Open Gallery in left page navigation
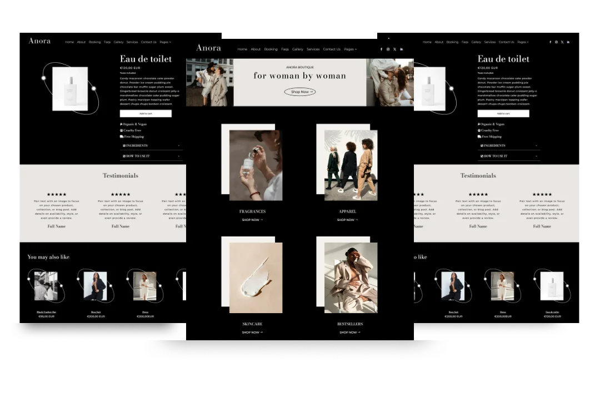 tap(119, 42)
